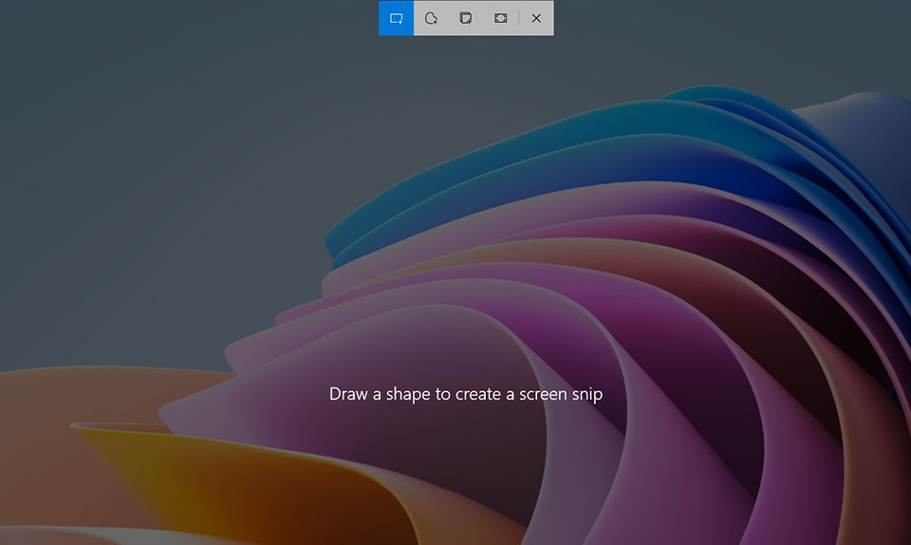Viewport: 911px width, 545px height.
Task: Select the Rectangular Snip mode icon
Action: (397, 18)
